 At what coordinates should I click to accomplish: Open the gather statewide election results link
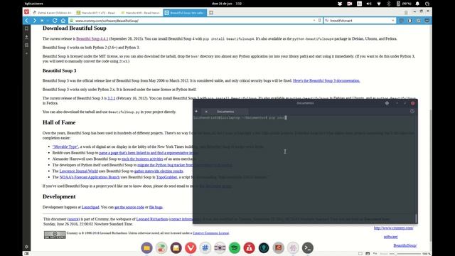pos(159,171)
